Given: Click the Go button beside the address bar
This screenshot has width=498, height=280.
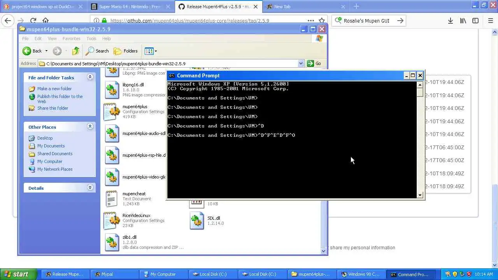Looking at the screenshot, I should click(x=314, y=63).
